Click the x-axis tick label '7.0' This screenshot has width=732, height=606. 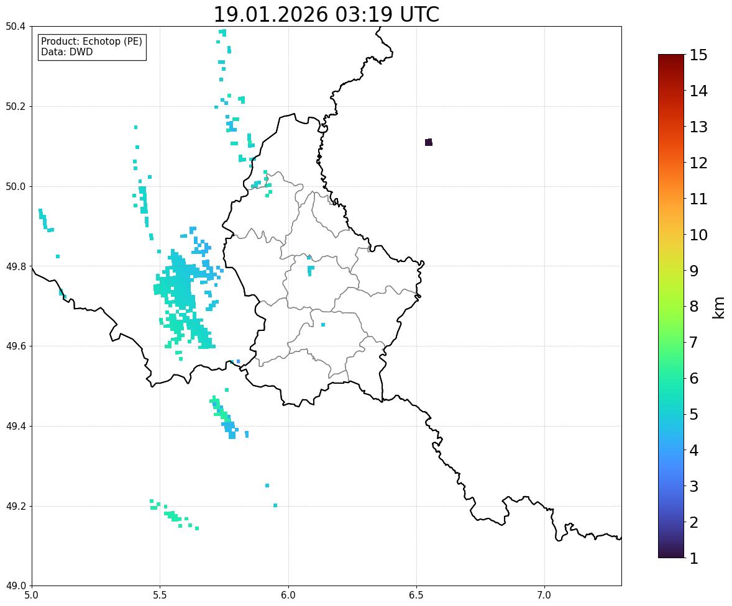pyautogui.click(x=544, y=595)
